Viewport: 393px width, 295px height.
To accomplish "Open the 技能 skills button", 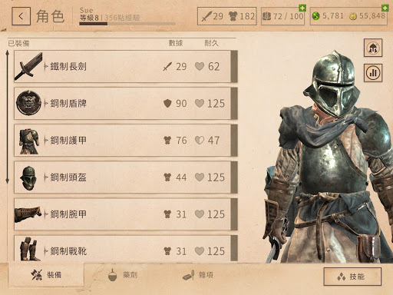I will click(x=352, y=277).
